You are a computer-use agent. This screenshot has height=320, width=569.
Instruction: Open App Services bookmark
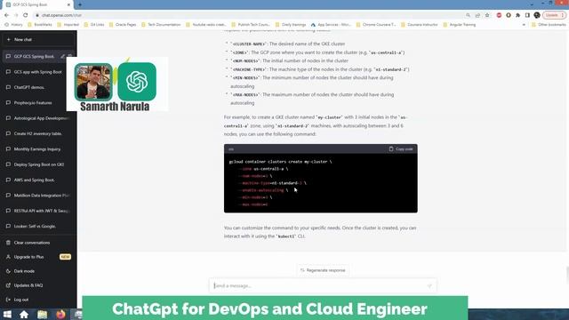click(x=331, y=25)
